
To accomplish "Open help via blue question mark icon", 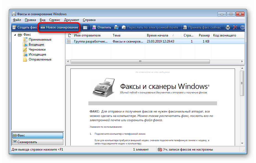I will coord(242,27).
